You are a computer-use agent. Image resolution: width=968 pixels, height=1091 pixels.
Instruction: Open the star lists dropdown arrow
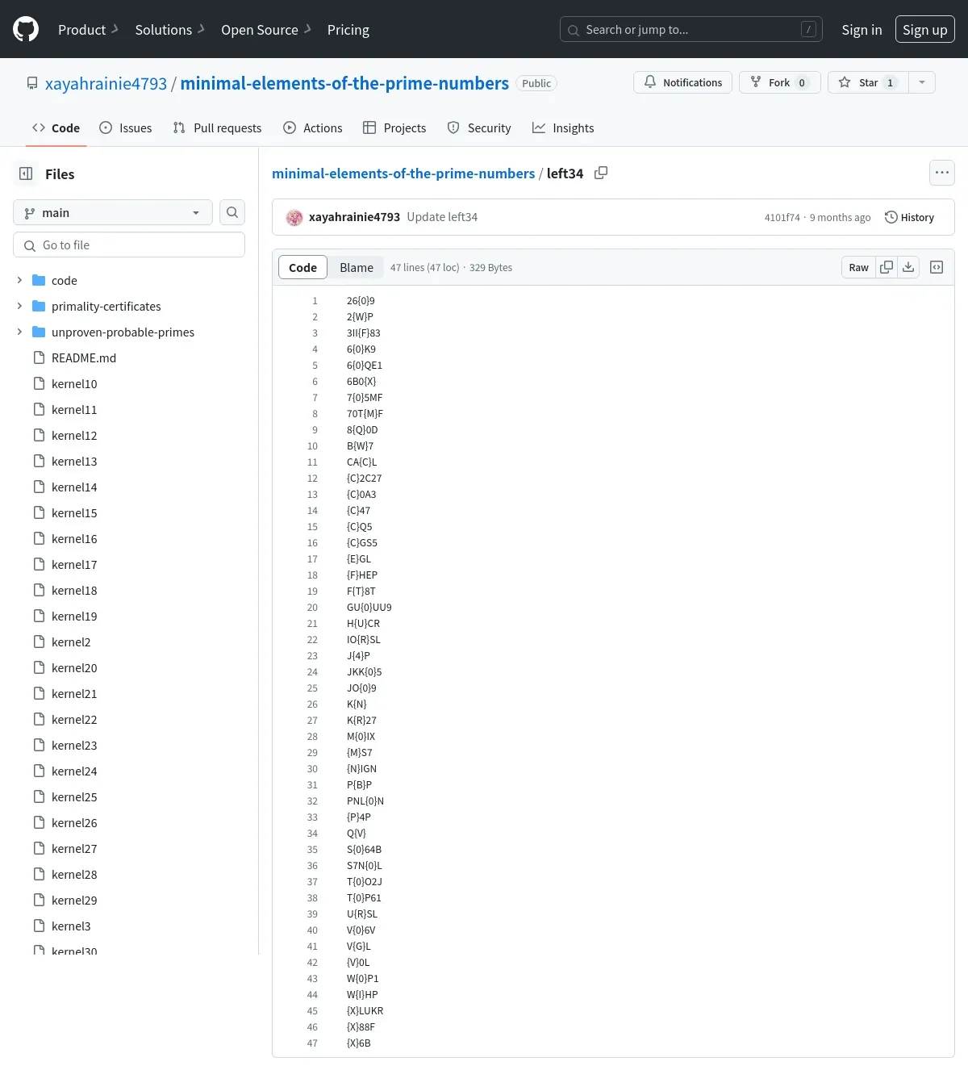921,82
